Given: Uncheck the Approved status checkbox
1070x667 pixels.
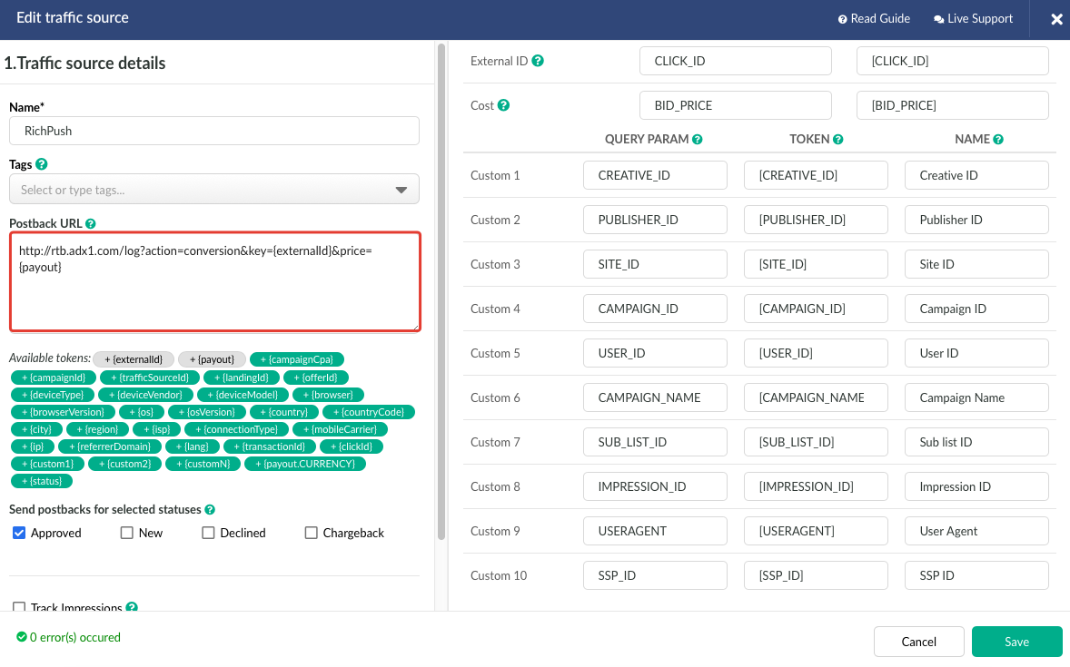Looking at the screenshot, I should click(19, 533).
